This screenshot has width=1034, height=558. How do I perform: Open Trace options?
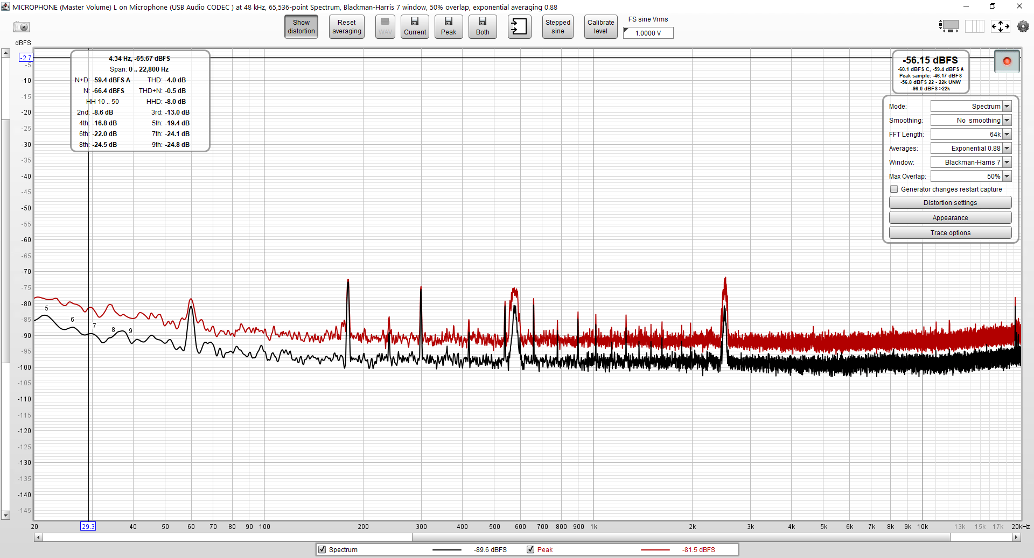950,233
